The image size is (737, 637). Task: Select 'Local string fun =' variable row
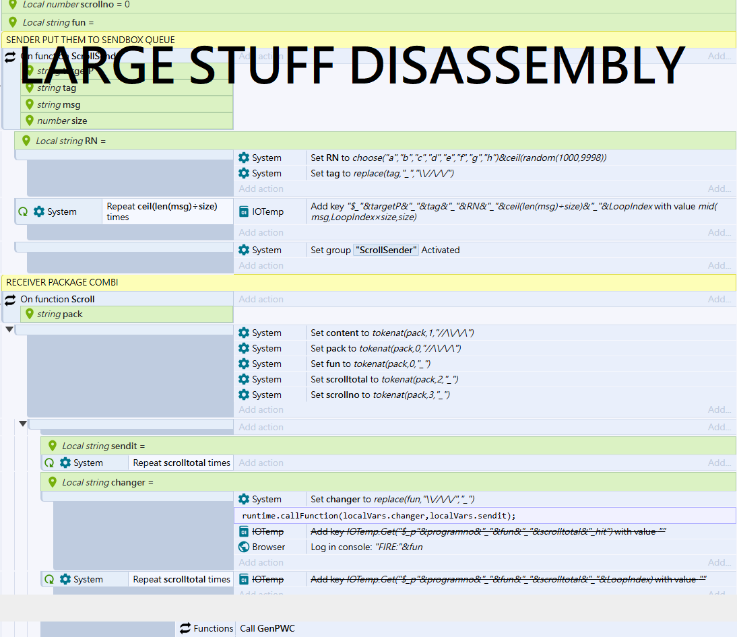pos(368,22)
